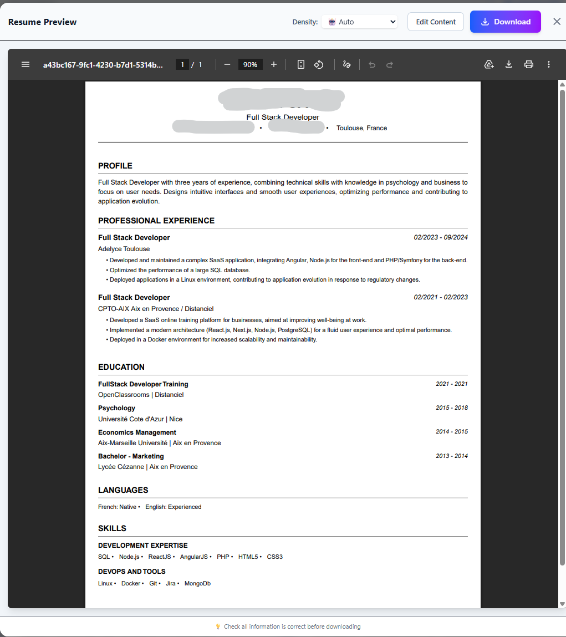Open the Density dropdown set to Auto

point(360,22)
